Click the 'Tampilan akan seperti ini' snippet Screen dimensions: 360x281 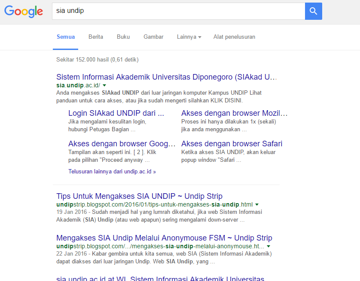tap(112, 156)
